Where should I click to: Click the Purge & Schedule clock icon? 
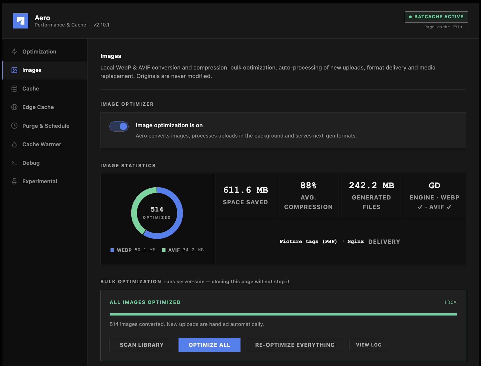[x=14, y=125]
